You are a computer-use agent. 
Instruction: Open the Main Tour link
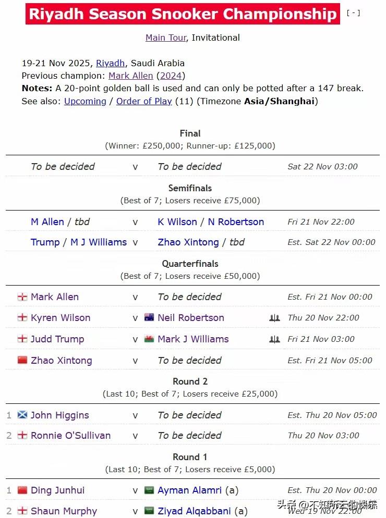166,38
